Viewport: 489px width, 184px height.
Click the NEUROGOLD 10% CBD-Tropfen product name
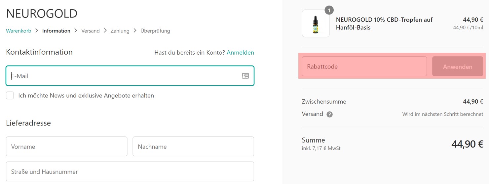tap(384, 23)
